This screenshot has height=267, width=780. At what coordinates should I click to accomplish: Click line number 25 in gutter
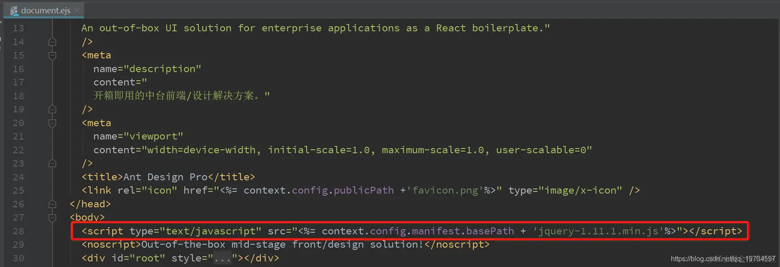coord(18,191)
